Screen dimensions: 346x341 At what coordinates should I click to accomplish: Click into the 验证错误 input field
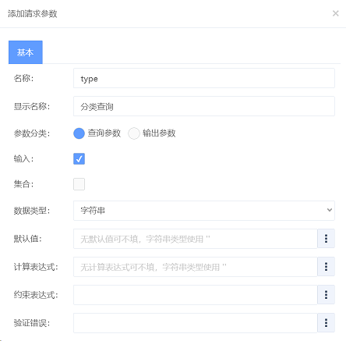point(196,323)
